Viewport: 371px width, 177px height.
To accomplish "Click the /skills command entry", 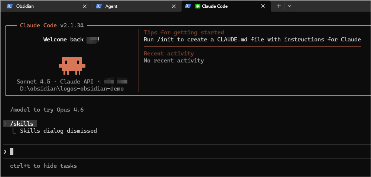I will pos(22,124).
